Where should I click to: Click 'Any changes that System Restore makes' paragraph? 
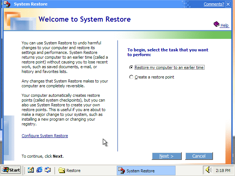click(x=65, y=84)
